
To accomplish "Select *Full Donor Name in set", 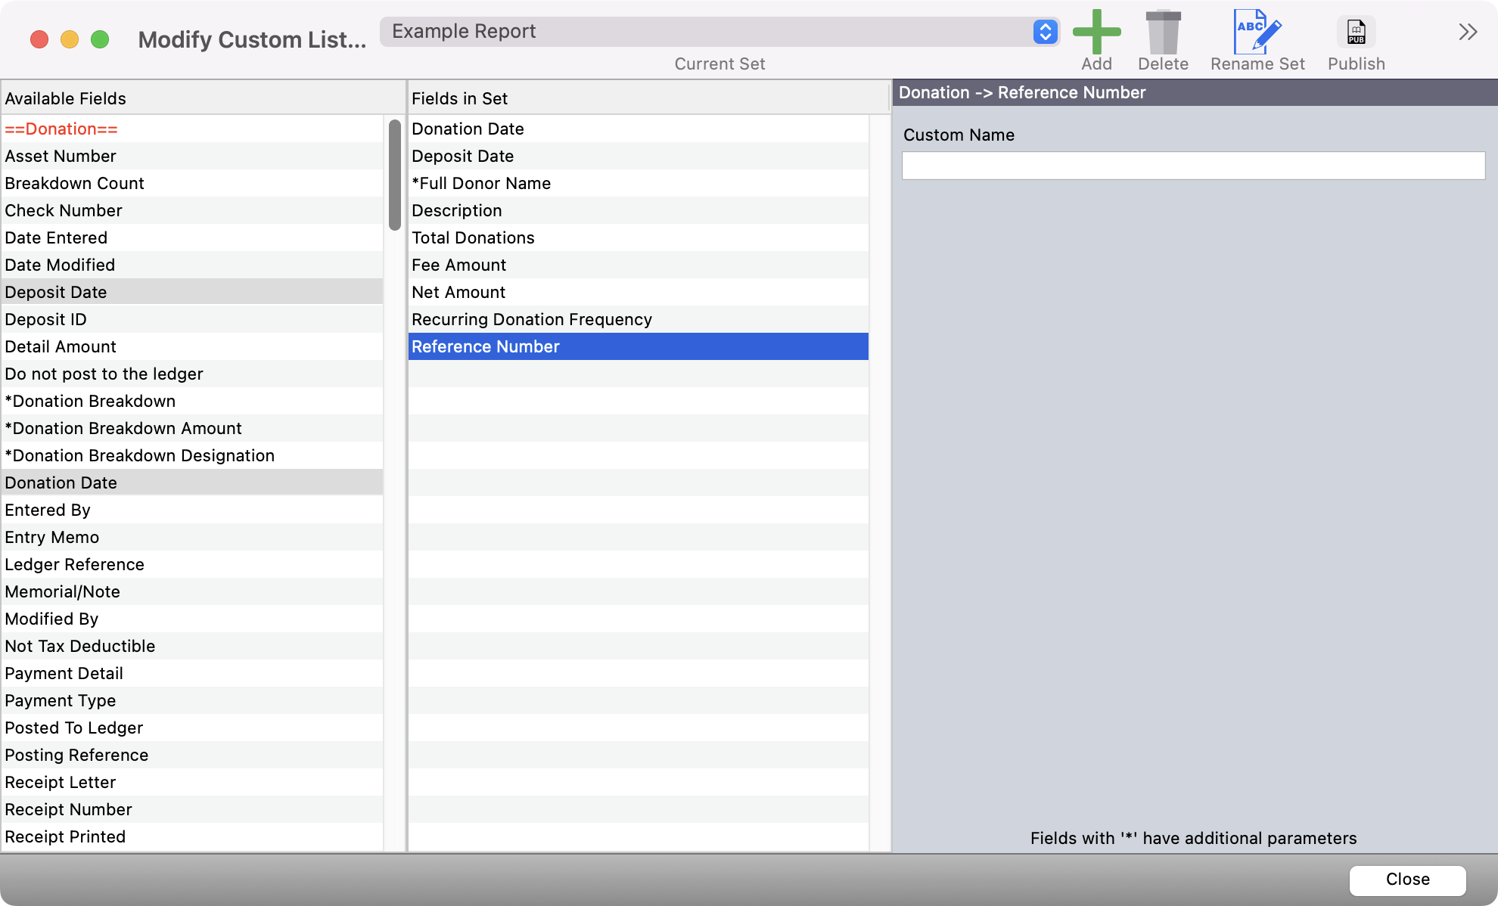I will tap(481, 183).
